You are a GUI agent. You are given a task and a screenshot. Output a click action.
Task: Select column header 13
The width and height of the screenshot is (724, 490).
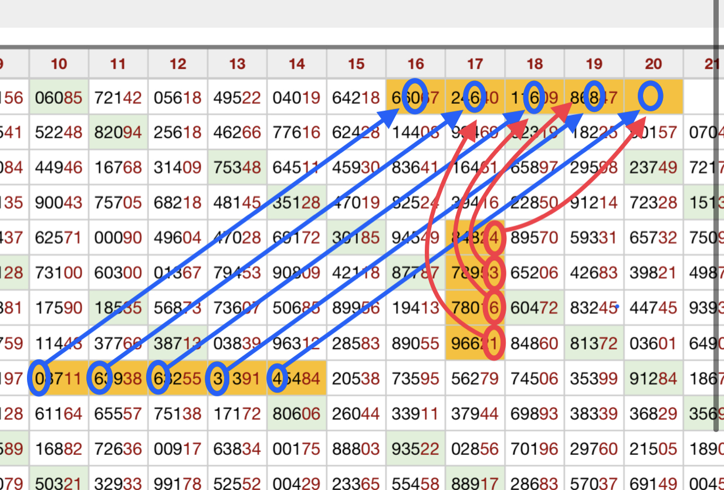click(237, 64)
